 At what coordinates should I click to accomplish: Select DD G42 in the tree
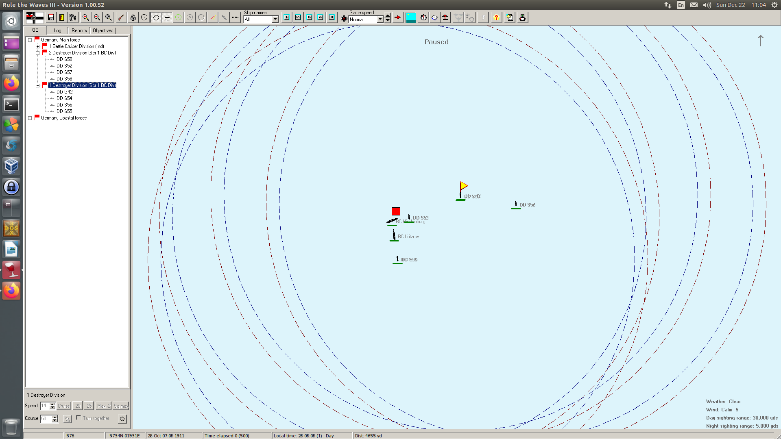tap(65, 92)
